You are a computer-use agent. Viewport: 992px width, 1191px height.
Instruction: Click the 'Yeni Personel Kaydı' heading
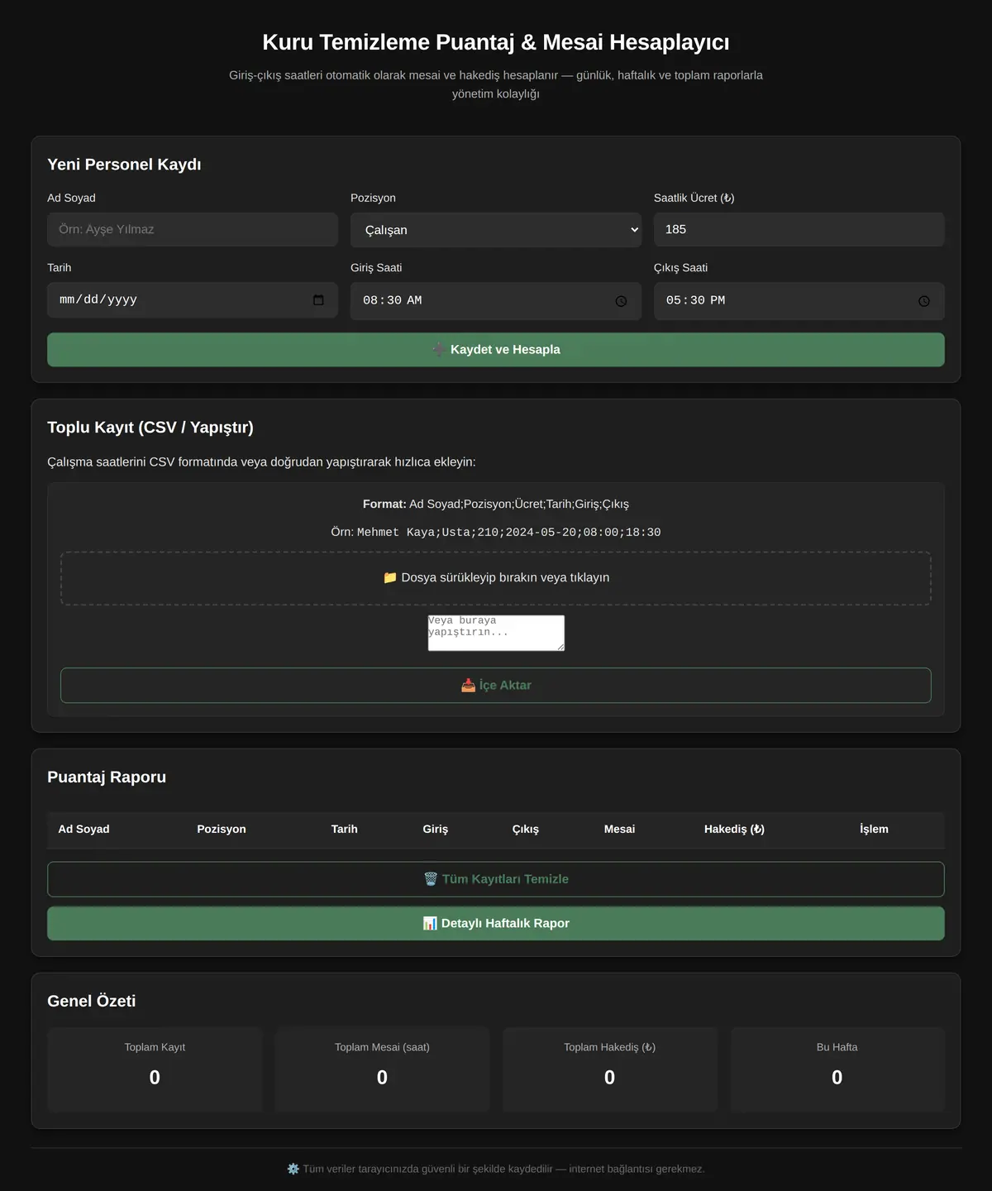click(124, 165)
